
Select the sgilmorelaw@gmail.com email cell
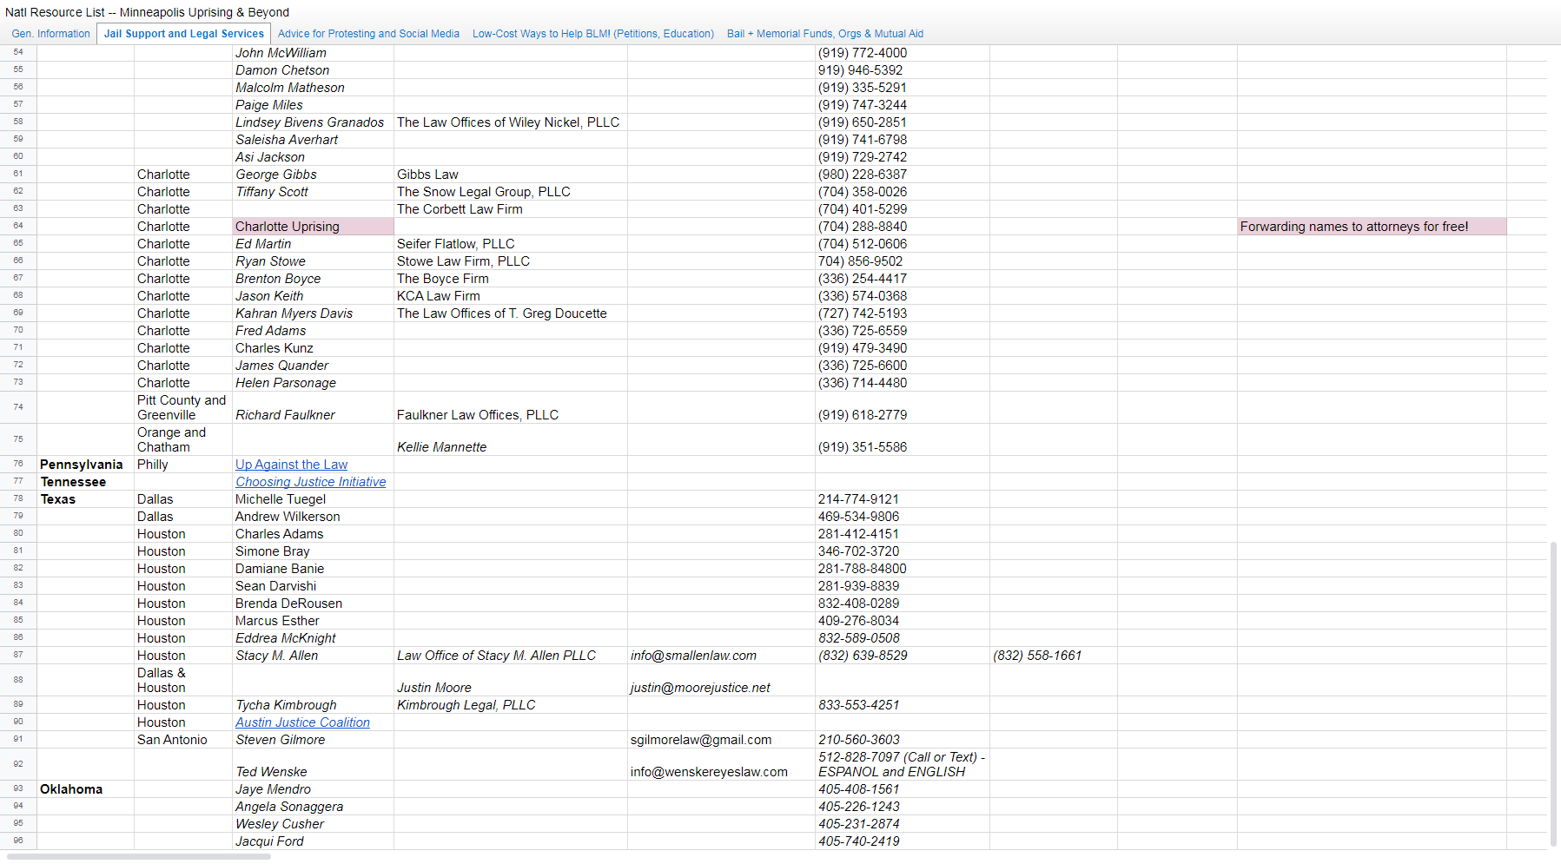coord(721,740)
